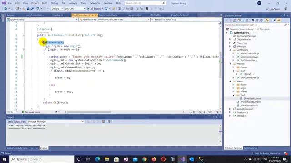
Task: Select ClsStaff.cs in Solution Explorer
Action: pos(249,74)
